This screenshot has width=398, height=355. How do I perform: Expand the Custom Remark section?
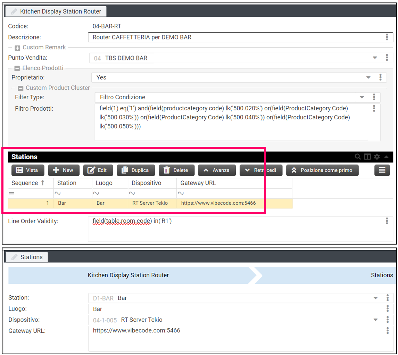pos(17,48)
